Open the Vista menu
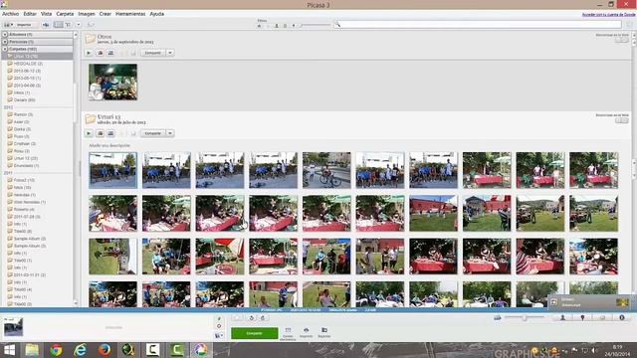Image resolution: width=637 pixels, height=358 pixels. (47, 14)
